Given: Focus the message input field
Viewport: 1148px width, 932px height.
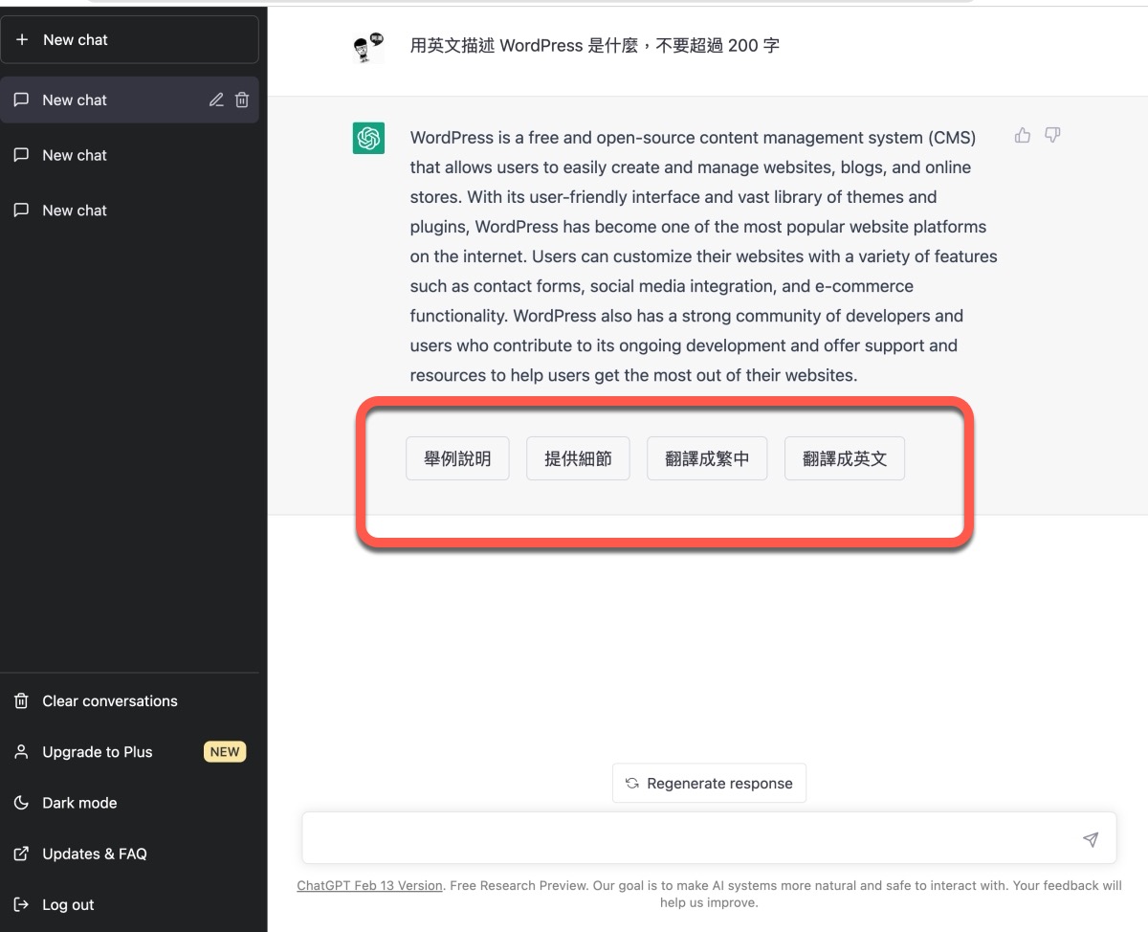Looking at the screenshot, I should (x=709, y=839).
